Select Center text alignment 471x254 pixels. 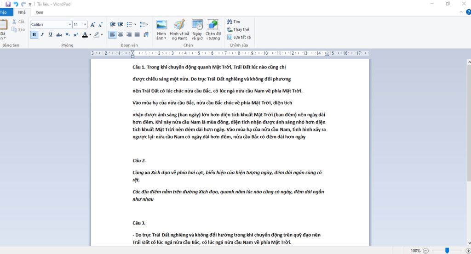121,35
